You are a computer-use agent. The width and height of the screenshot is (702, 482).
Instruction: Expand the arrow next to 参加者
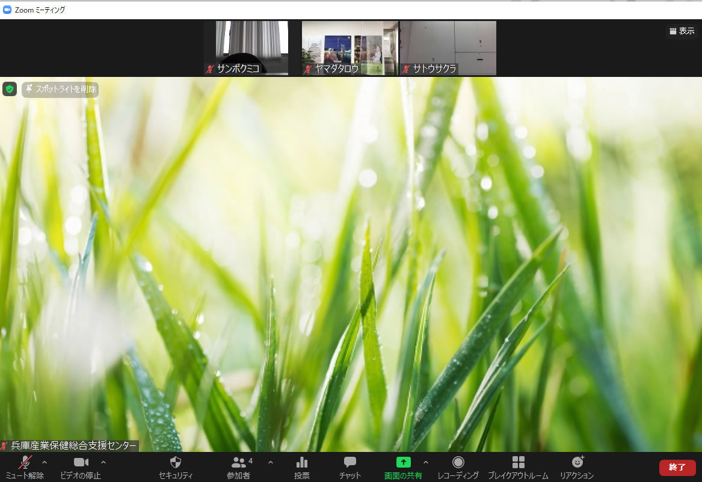click(271, 462)
